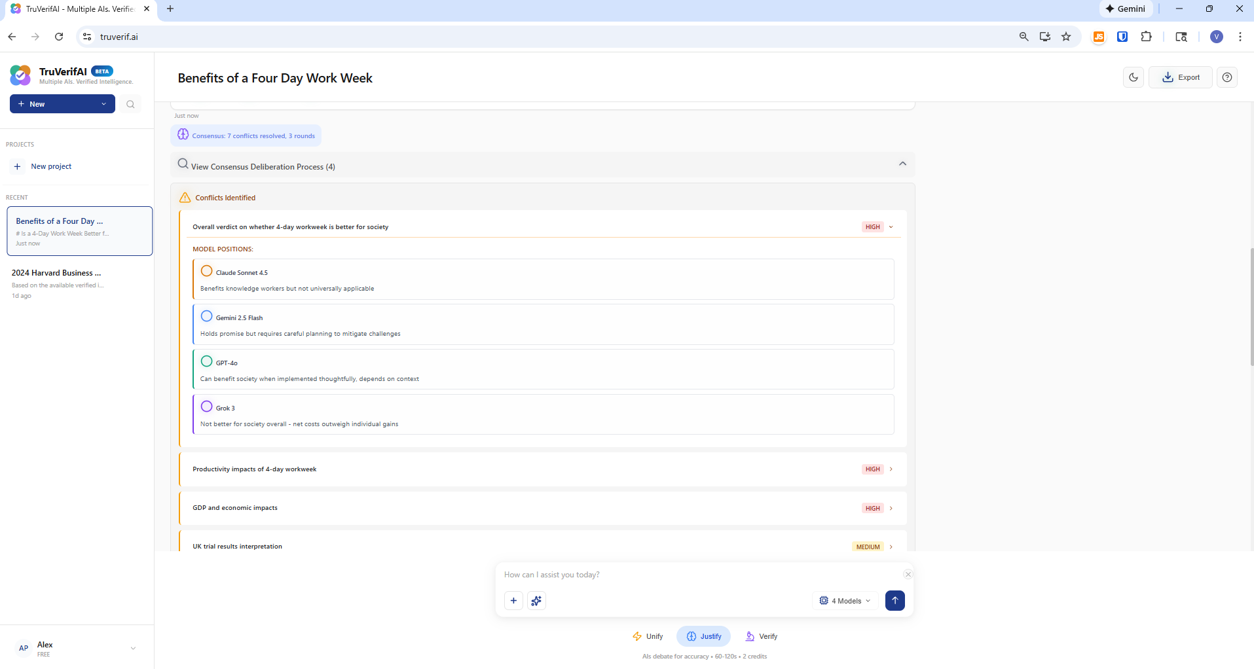Collapse the Consensus Deliberation Process section
Viewport: 1254px width, 669px height.
(902, 164)
